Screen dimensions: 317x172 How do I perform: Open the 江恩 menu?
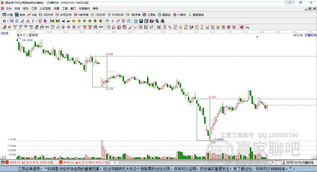pos(34,8)
